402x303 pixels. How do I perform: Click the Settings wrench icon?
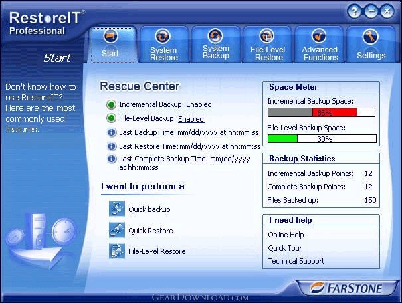[371, 36]
